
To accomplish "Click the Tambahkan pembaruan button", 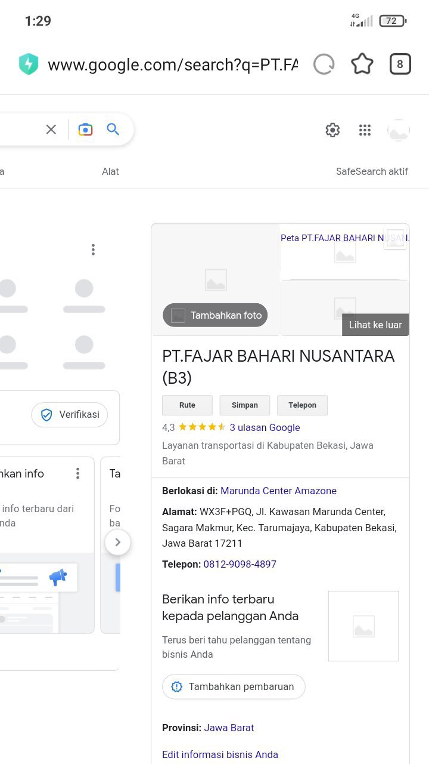I will tap(234, 686).
